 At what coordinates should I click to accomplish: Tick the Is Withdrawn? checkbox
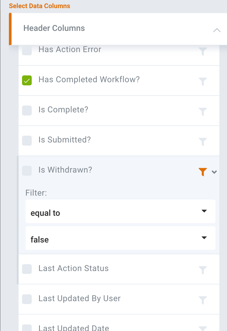27,171
